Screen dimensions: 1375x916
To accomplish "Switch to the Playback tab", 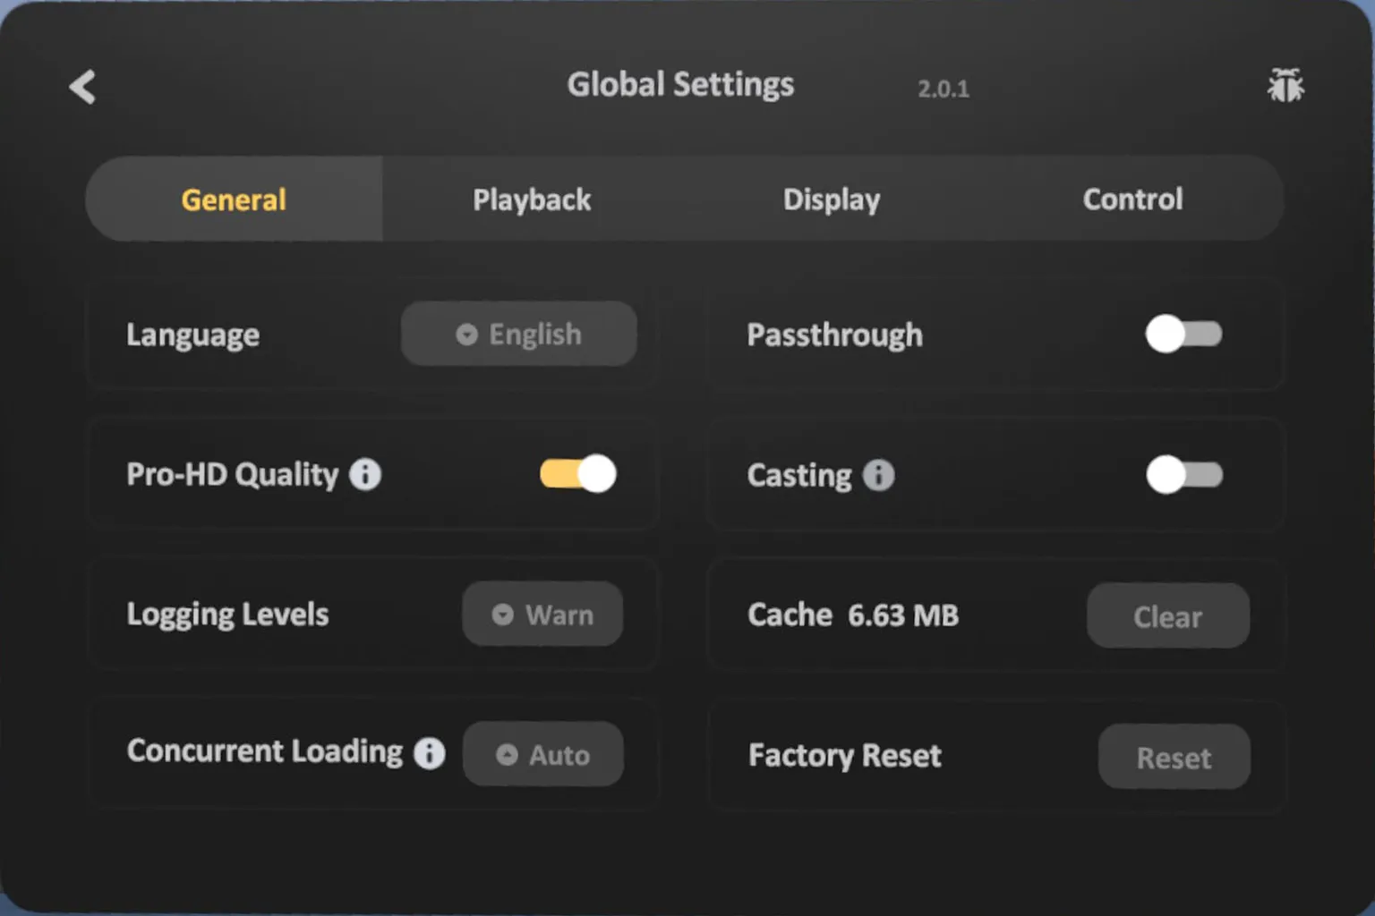I will 532,199.
